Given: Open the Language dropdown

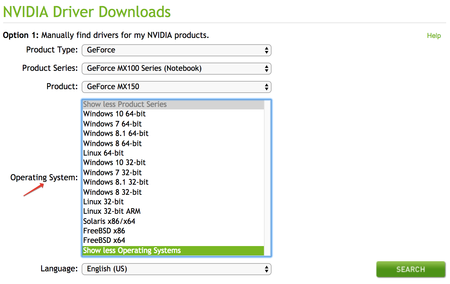Looking at the screenshot, I should tap(177, 269).
